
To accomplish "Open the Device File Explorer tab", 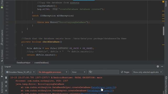I will click(x=166, y=85).
